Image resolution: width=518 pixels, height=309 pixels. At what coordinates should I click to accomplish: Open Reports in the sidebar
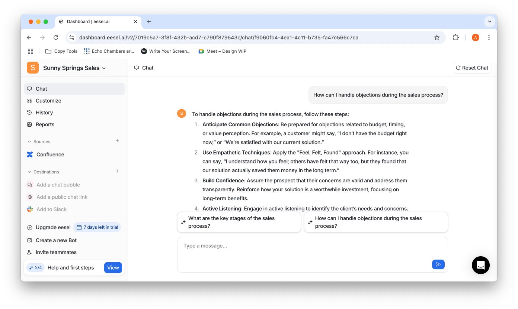74,124
